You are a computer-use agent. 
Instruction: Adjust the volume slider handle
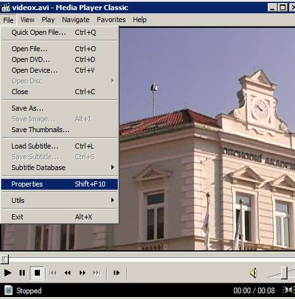(x=284, y=273)
